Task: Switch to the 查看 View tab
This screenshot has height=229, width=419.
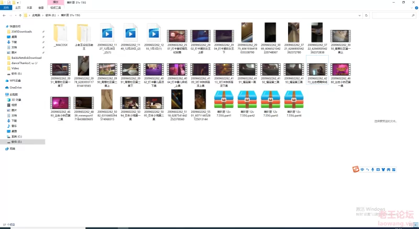Action: pyautogui.click(x=41, y=8)
